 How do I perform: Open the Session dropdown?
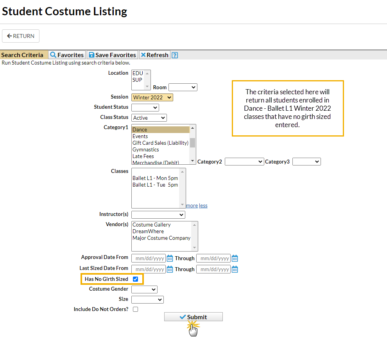152,97
